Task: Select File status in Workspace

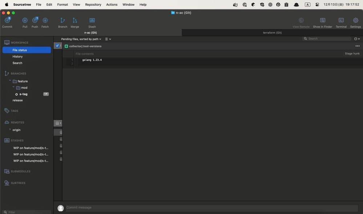Action: coord(27,50)
